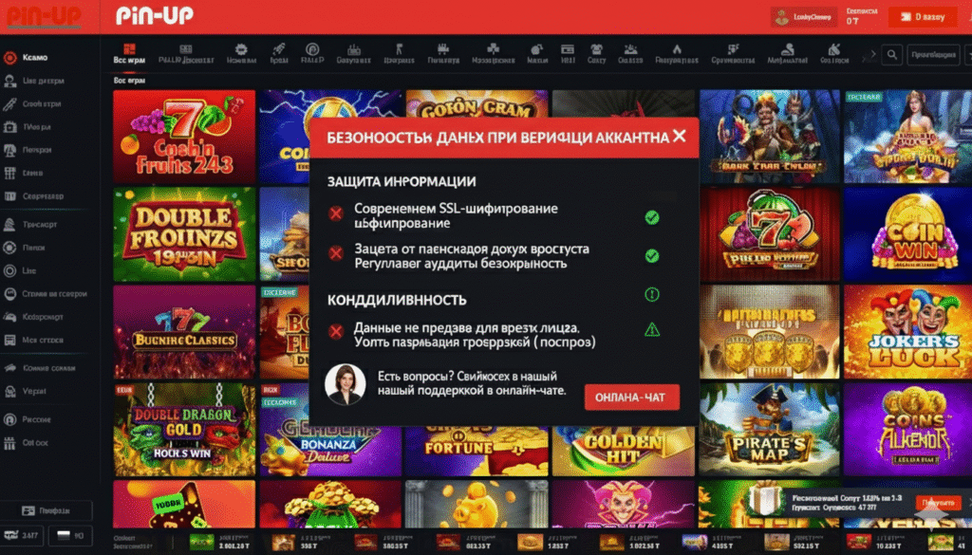Open the shirt-icon game category
The width and height of the screenshot is (972, 555).
point(596,54)
